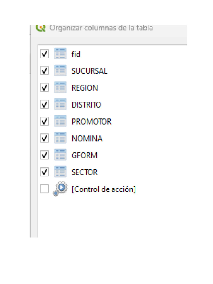
Task: Click the field icon next to GFORM
Action: (60, 155)
